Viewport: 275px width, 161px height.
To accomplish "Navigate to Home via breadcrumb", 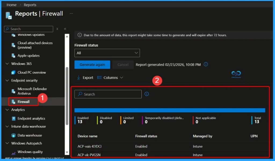I will [11, 5].
